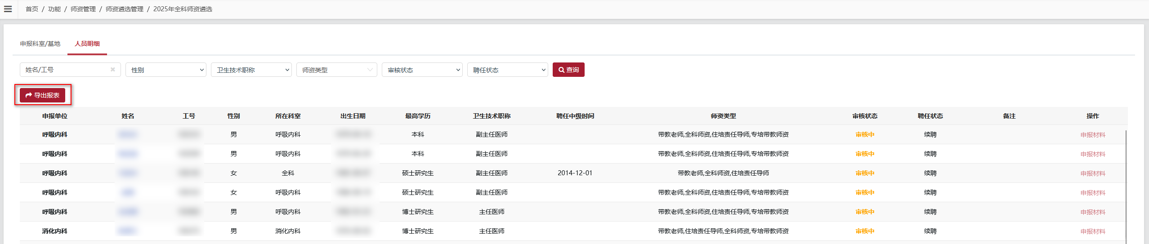Screen dimensions: 1149x244
Task: Open the 审核状态 dropdown
Action: pyautogui.click(x=422, y=70)
